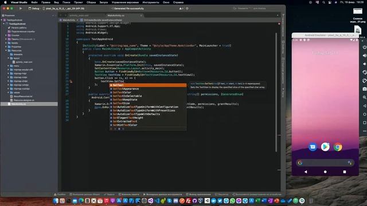Image resolution: width=367 pixels, height=206 pixels.
Task: Click the emulator sidebar overview square
Action: [365, 122]
